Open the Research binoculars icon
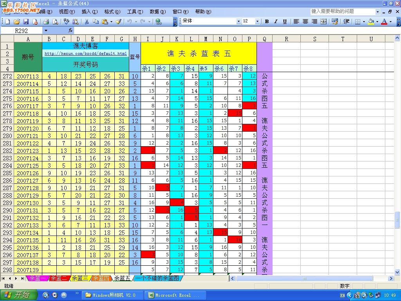Screen dimensions: 401x301 click(75, 22)
